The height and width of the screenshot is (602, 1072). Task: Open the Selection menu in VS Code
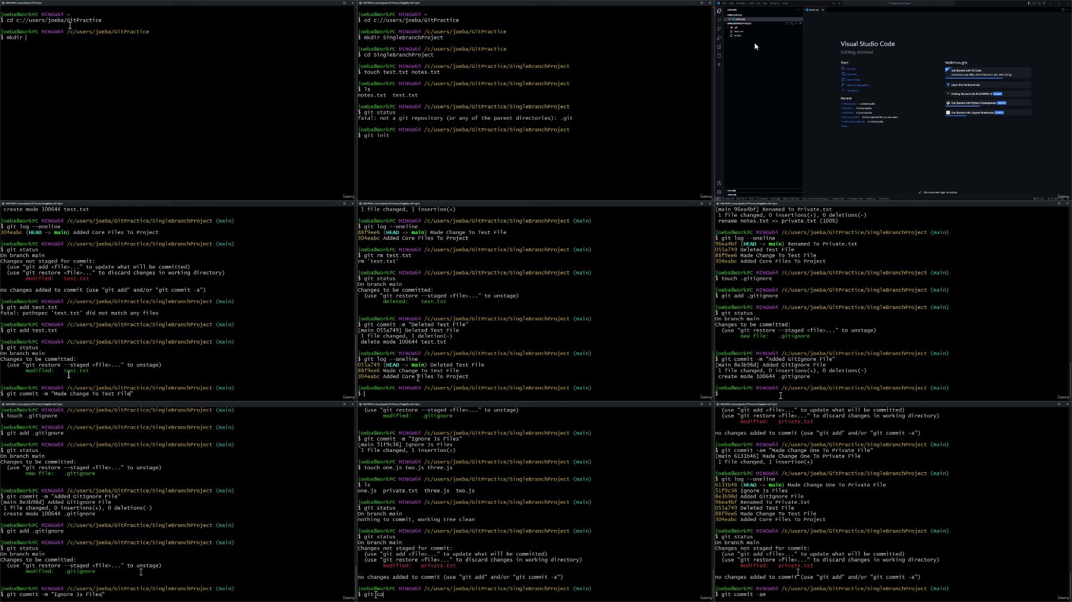click(x=741, y=3)
